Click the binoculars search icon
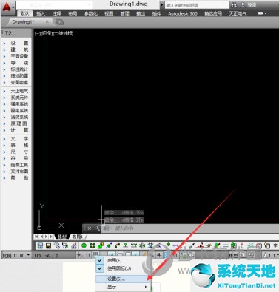Screen dimensions: 279x292 tap(234, 5)
